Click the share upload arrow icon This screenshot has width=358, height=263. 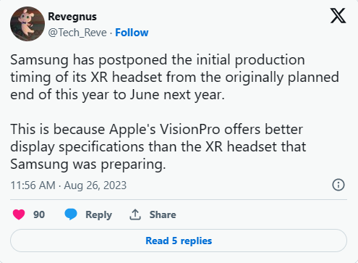pyautogui.click(x=135, y=214)
